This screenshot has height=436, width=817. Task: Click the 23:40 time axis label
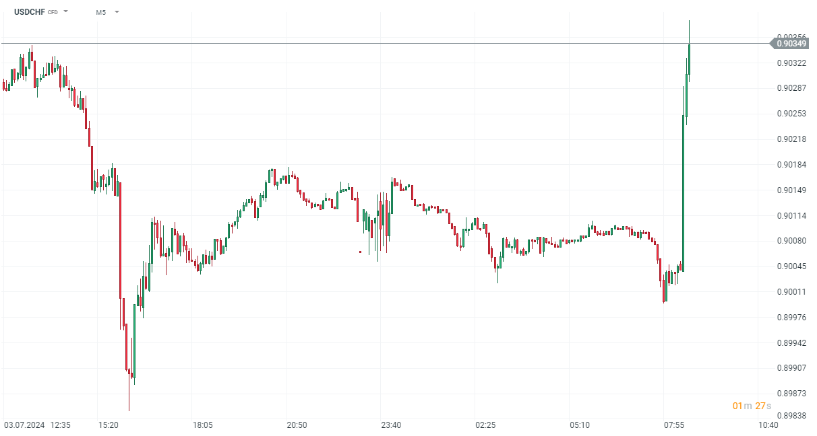tap(391, 425)
